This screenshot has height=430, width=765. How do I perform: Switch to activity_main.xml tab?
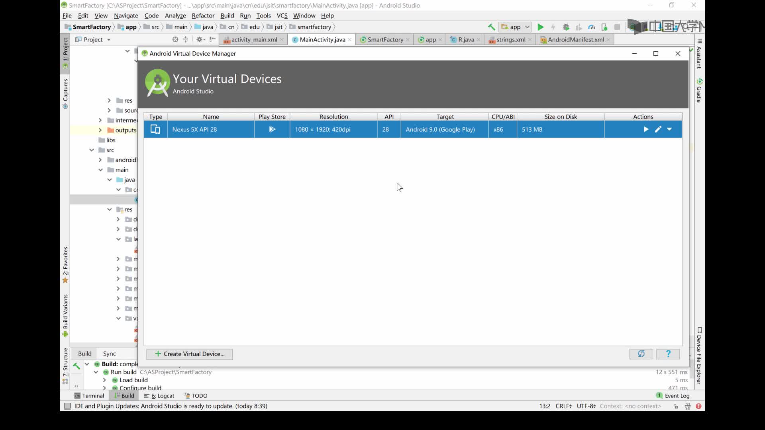pyautogui.click(x=253, y=40)
